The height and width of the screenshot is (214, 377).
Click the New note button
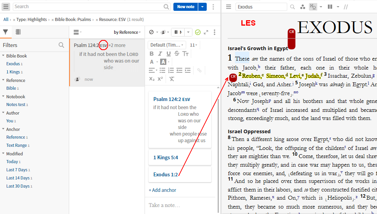[x=186, y=7]
